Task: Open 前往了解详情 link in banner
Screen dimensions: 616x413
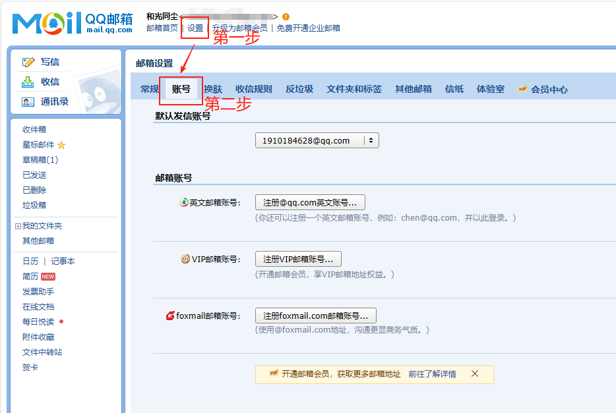Action: (432, 373)
